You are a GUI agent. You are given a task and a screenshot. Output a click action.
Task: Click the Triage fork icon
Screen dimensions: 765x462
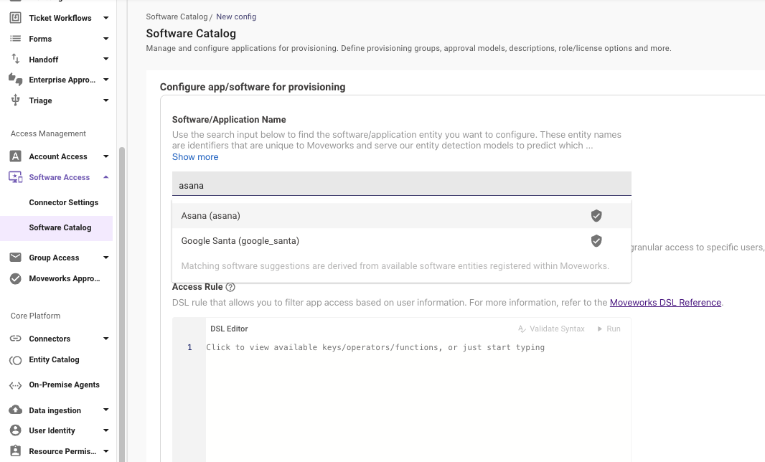pyautogui.click(x=15, y=100)
